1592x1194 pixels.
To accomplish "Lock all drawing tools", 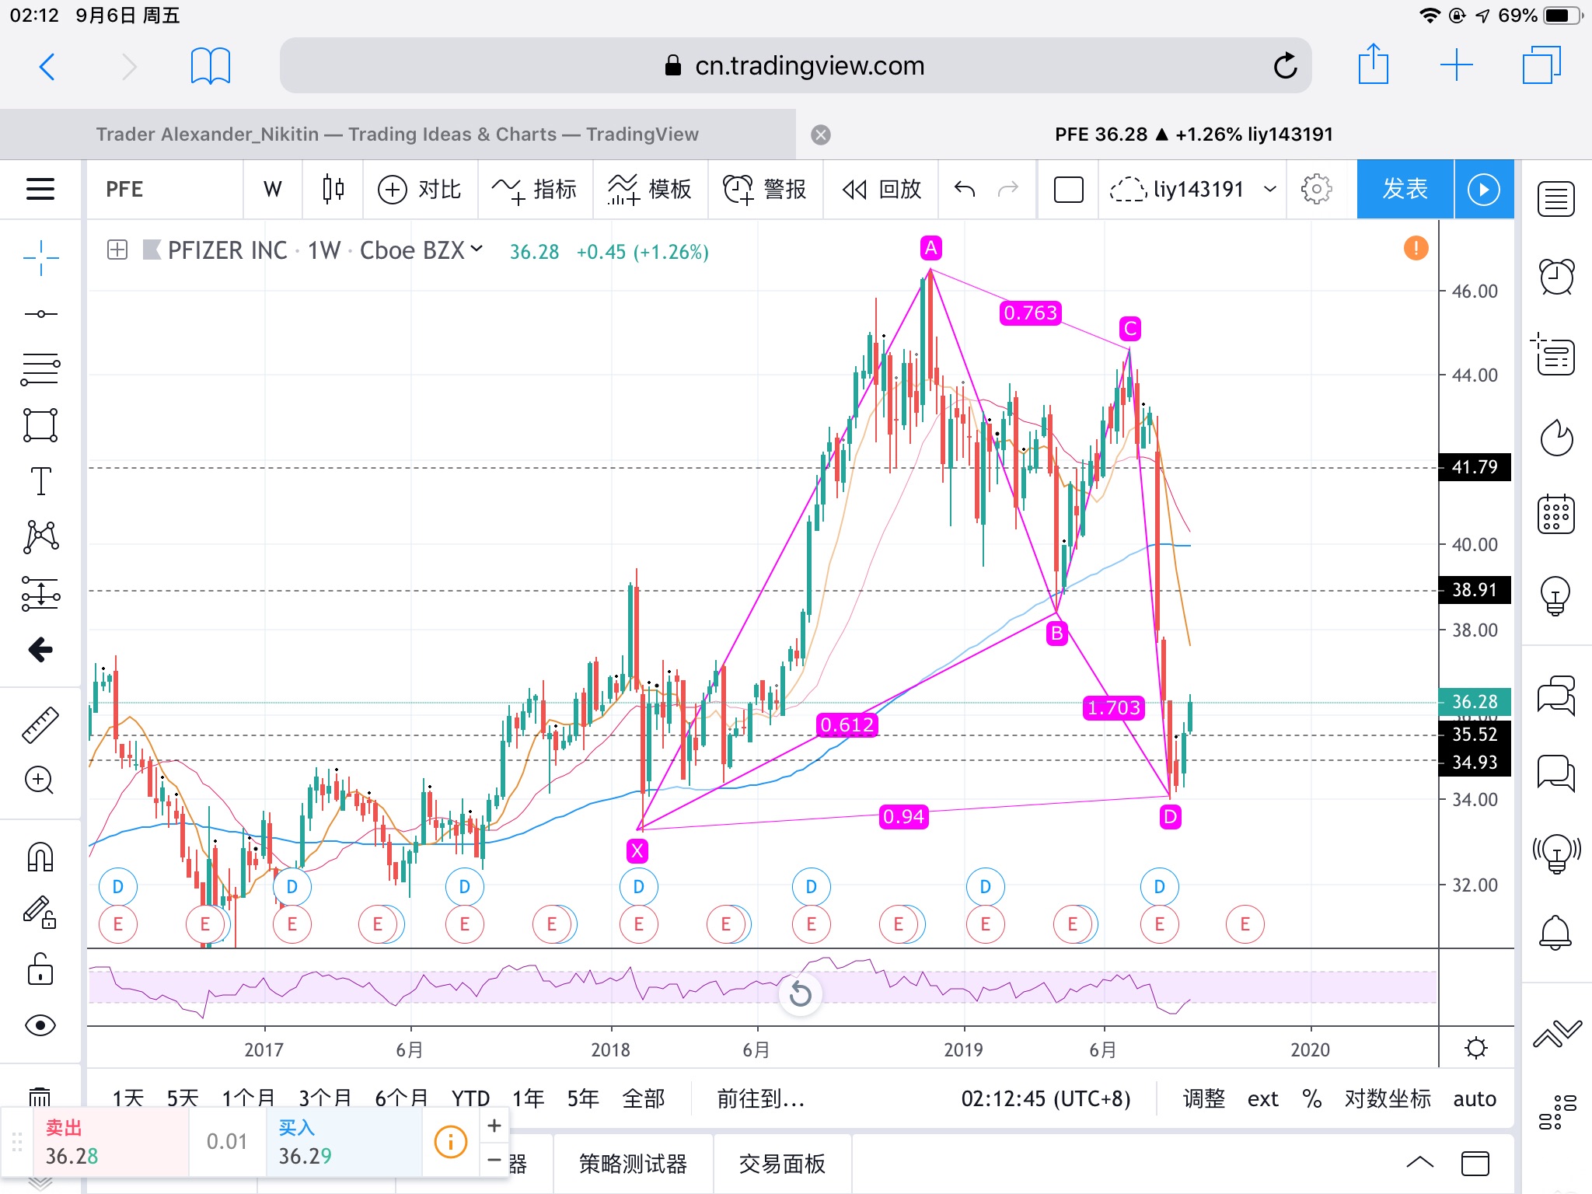I will [x=40, y=969].
